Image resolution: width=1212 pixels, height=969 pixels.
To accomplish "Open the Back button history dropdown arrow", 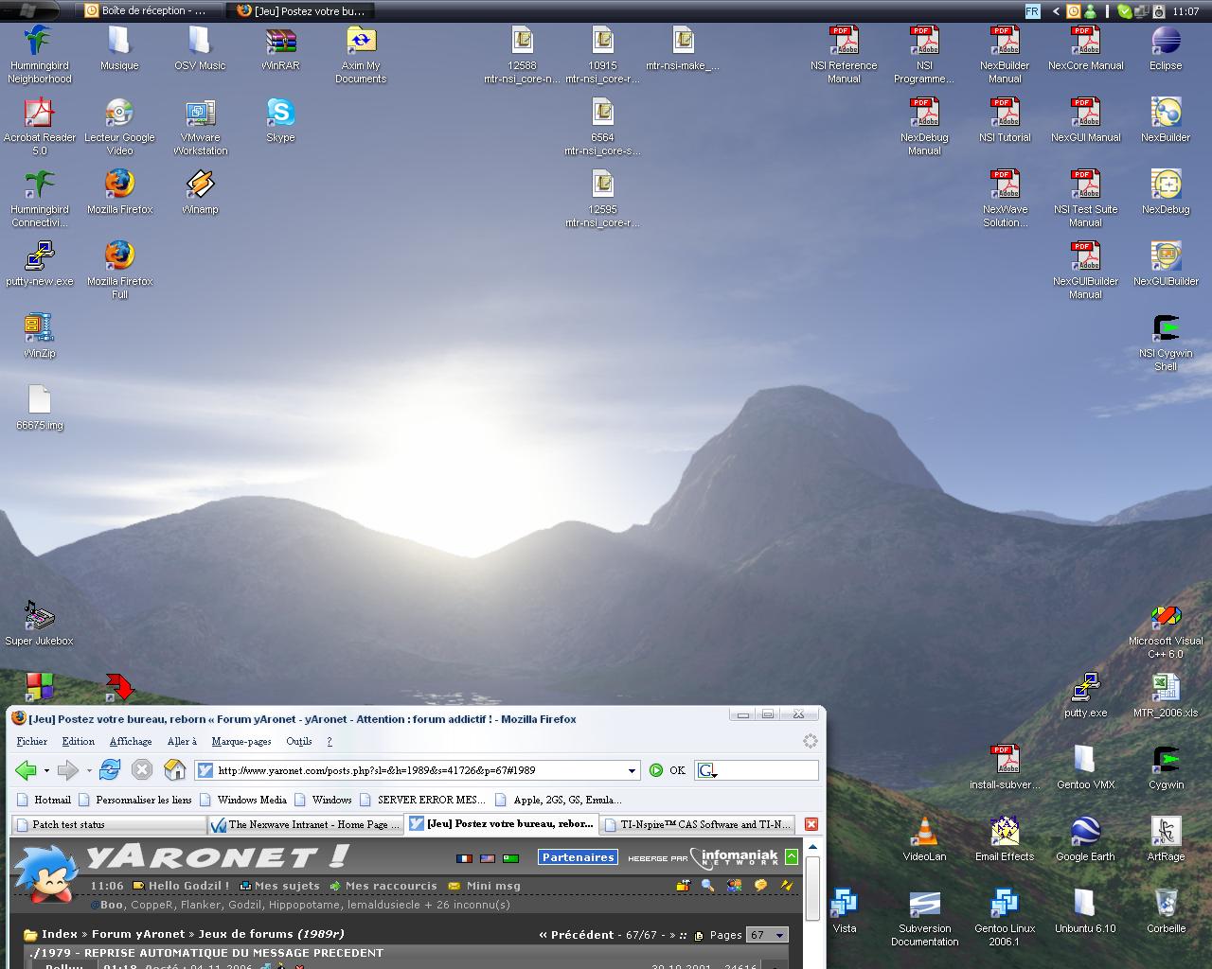I will 46,771.
